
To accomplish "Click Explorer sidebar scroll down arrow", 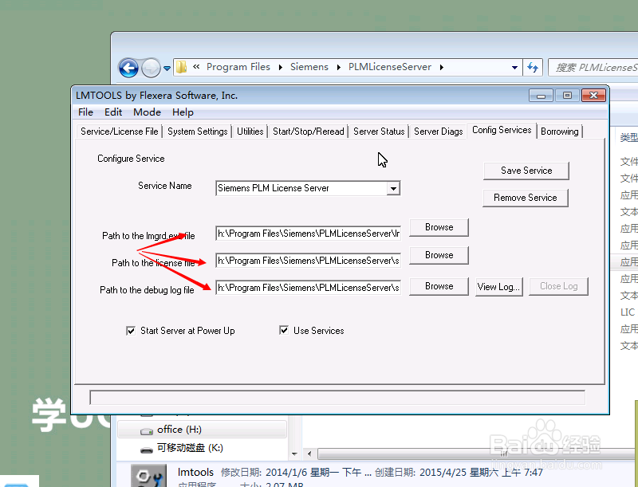I will 294,454.
